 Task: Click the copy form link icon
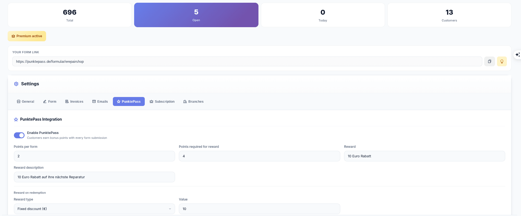coord(489,61)
